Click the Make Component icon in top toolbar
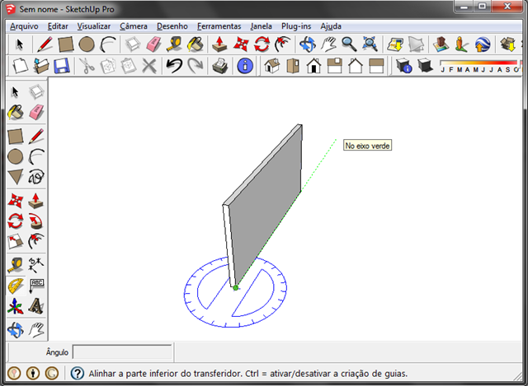The width and height of the screenshot is (528, 386). [x=133, y=44]
